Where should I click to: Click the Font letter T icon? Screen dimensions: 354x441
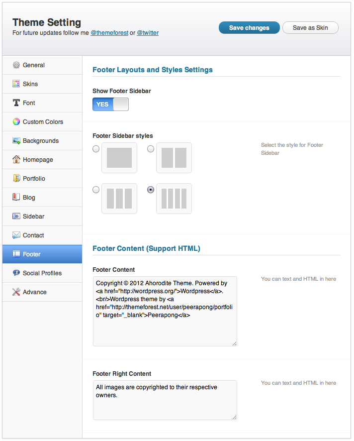click(x=16, y=103)
